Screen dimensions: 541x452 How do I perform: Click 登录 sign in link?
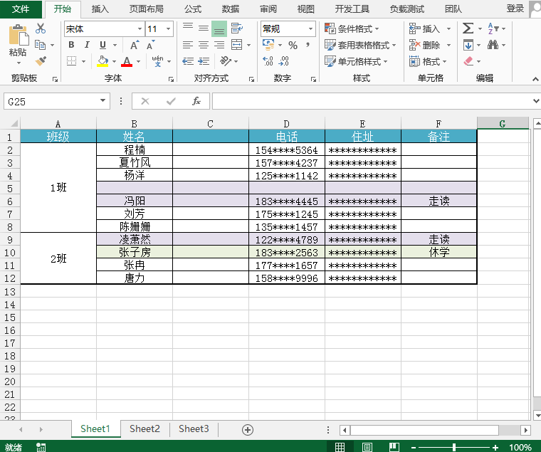coord(515,9)
